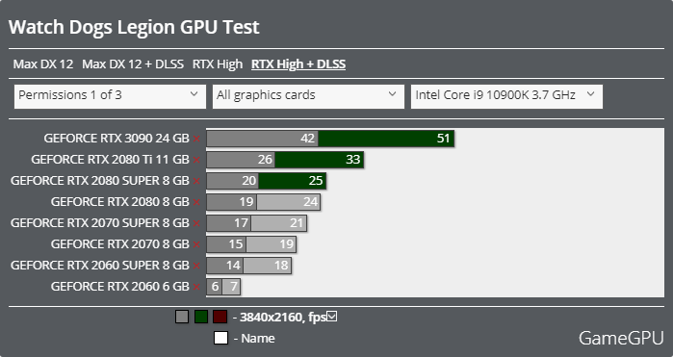The image size is (673, 357).
Task: Toggle the 3840x2160 fps checkbox
Action: click(332, 317)
